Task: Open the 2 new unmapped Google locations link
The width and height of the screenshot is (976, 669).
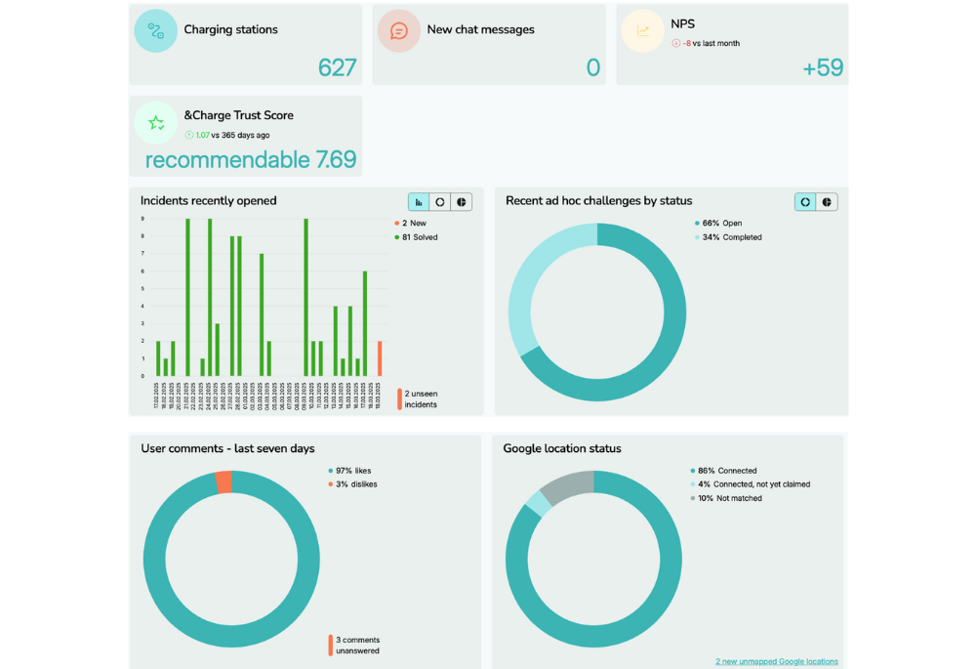Action: click(x=776, y=661)
